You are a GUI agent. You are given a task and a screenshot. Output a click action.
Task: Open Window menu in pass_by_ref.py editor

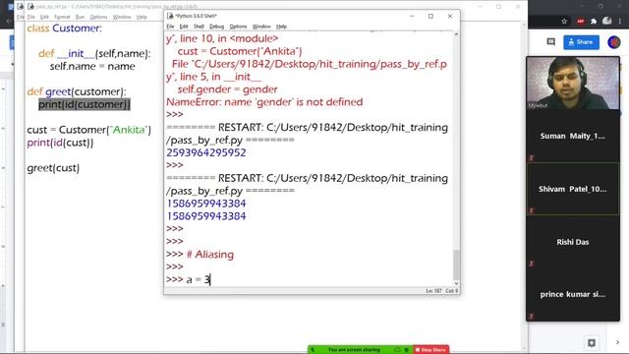[122, 17]
